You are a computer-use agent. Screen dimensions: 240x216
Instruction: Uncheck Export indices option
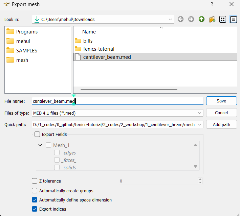click(35, 209)
